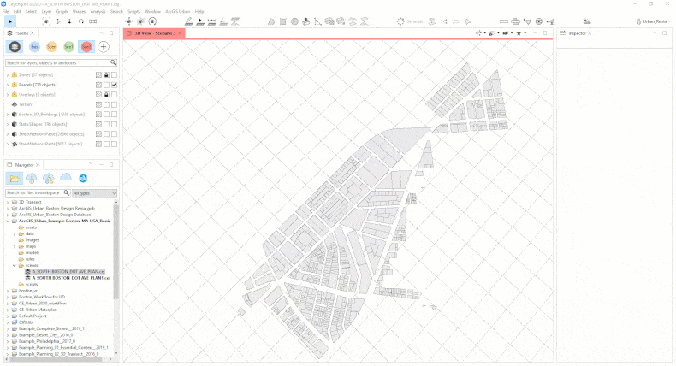Choose the Circular Shape Creation tool
Screen dimensions: 676x366
coord(294,21)
